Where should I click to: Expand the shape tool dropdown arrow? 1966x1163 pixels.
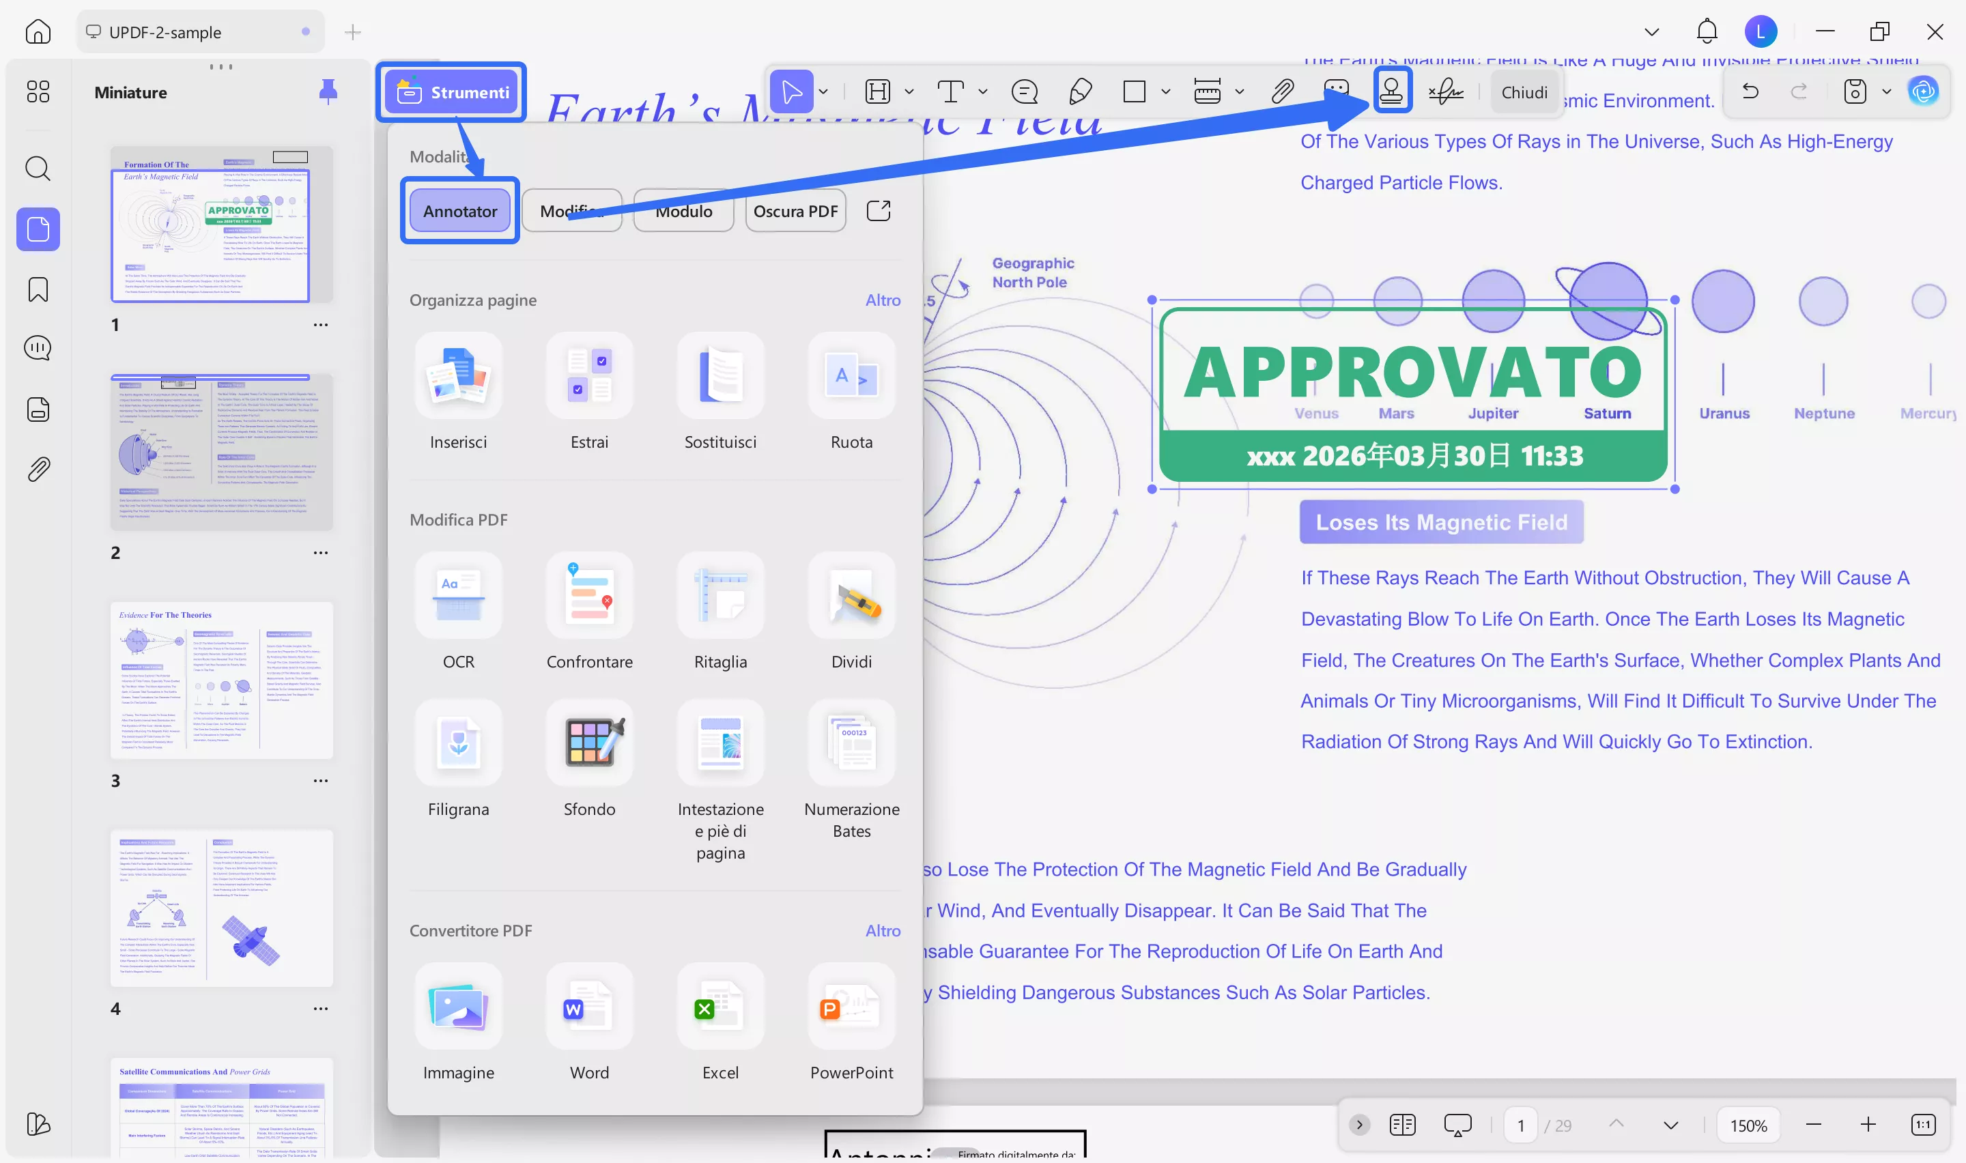(1165, 91)
